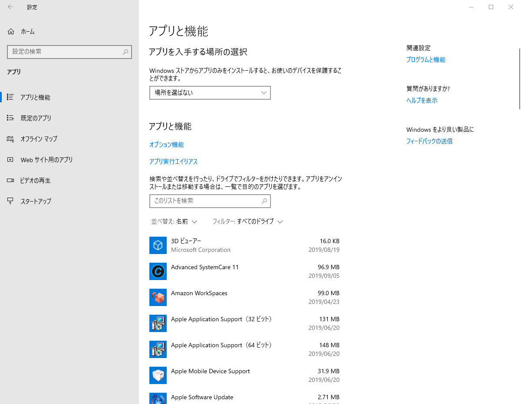Open プログラムと機能 related settings link
The width and height of the screenshot is (521, 404).
click(x=425, y=60)
